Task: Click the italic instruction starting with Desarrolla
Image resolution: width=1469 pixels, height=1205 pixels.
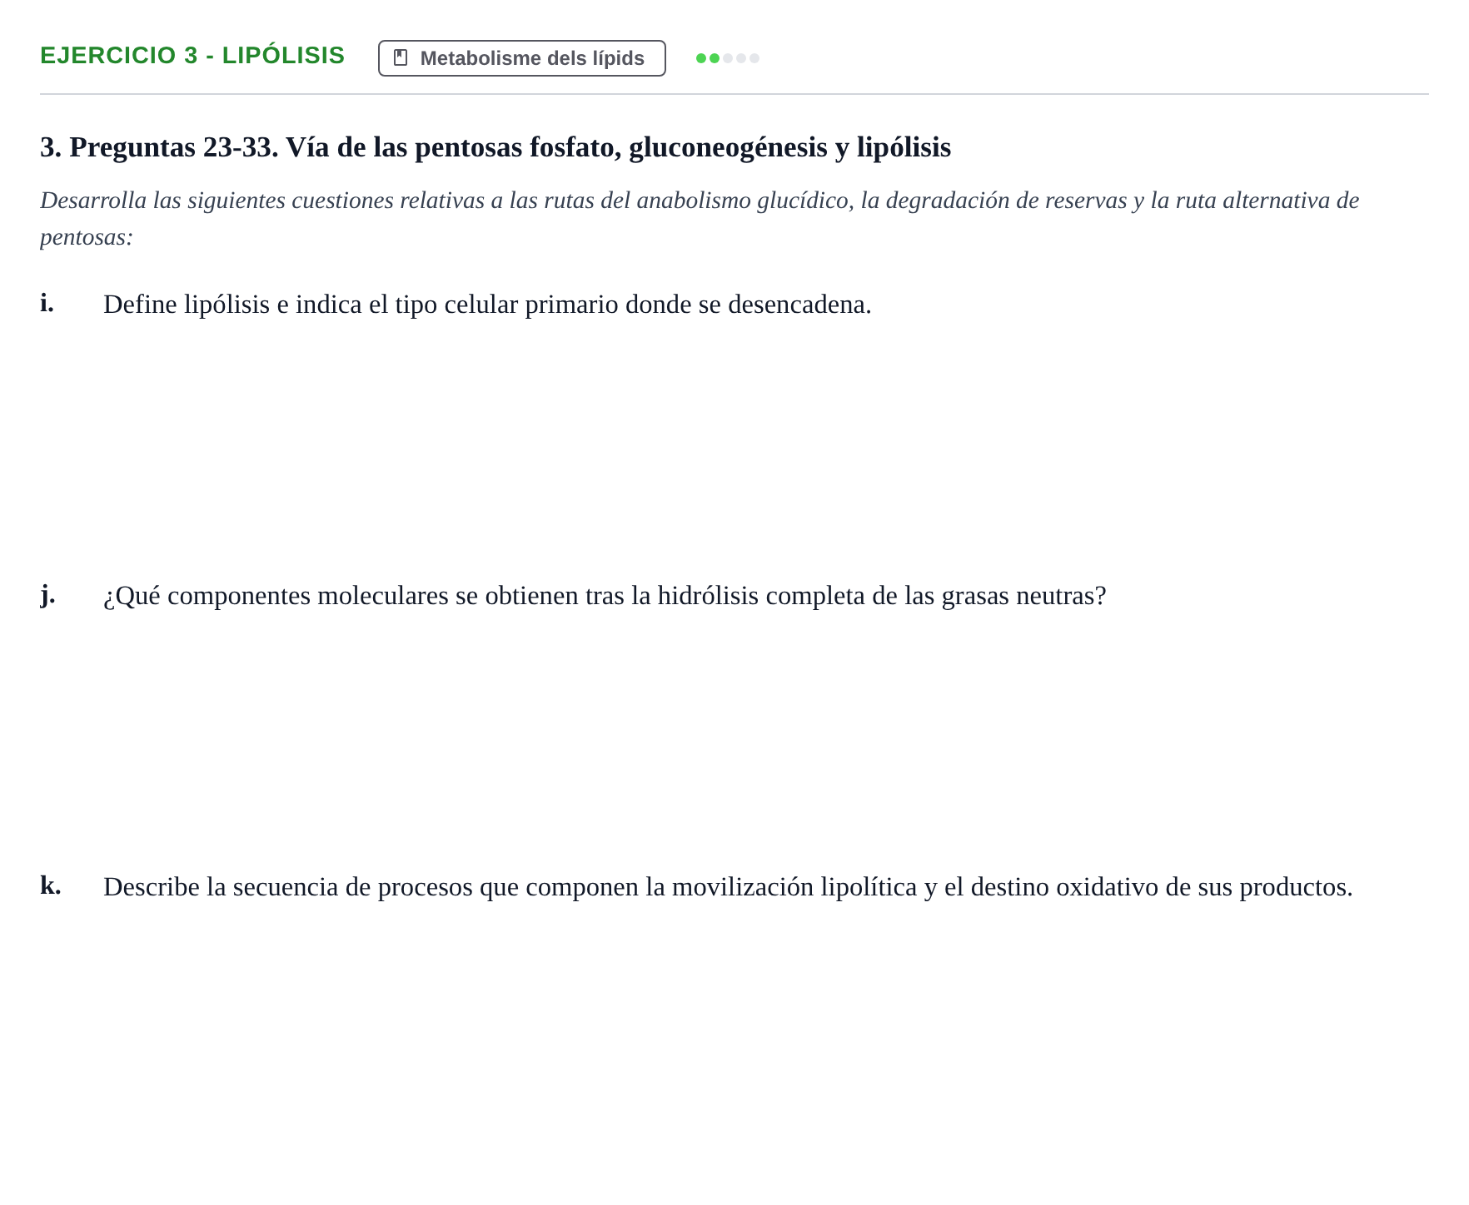Action: pyautogui.click(x=700, y=219)
